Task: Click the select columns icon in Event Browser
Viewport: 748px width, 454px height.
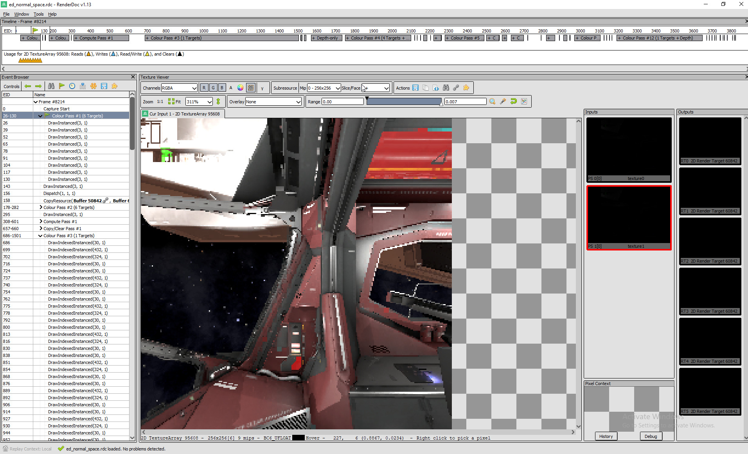Action: 83,86
